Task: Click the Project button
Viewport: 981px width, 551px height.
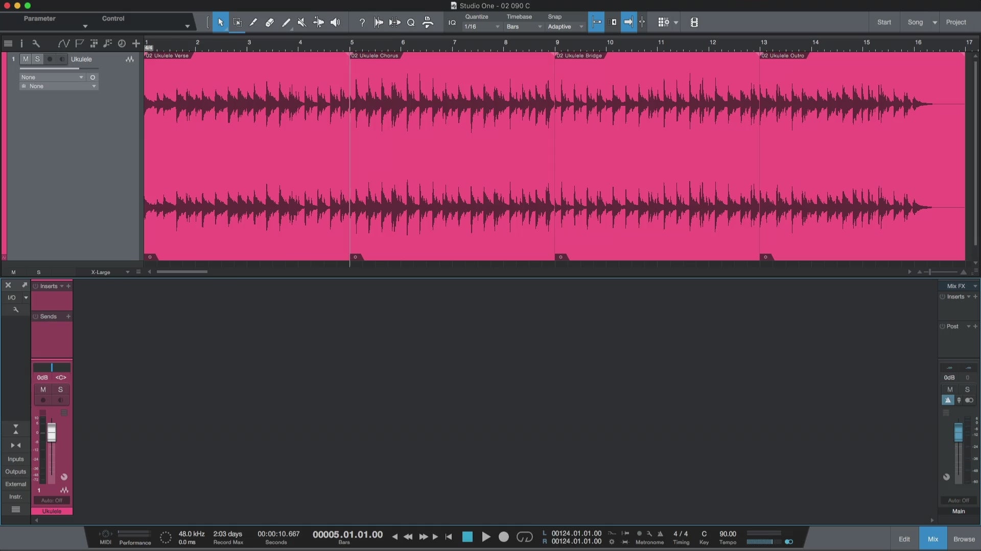Action: click(955, 22)
